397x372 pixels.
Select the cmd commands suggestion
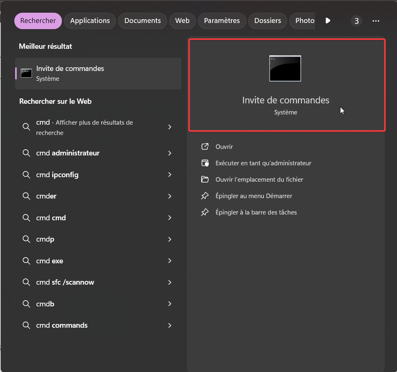point(98,325)
